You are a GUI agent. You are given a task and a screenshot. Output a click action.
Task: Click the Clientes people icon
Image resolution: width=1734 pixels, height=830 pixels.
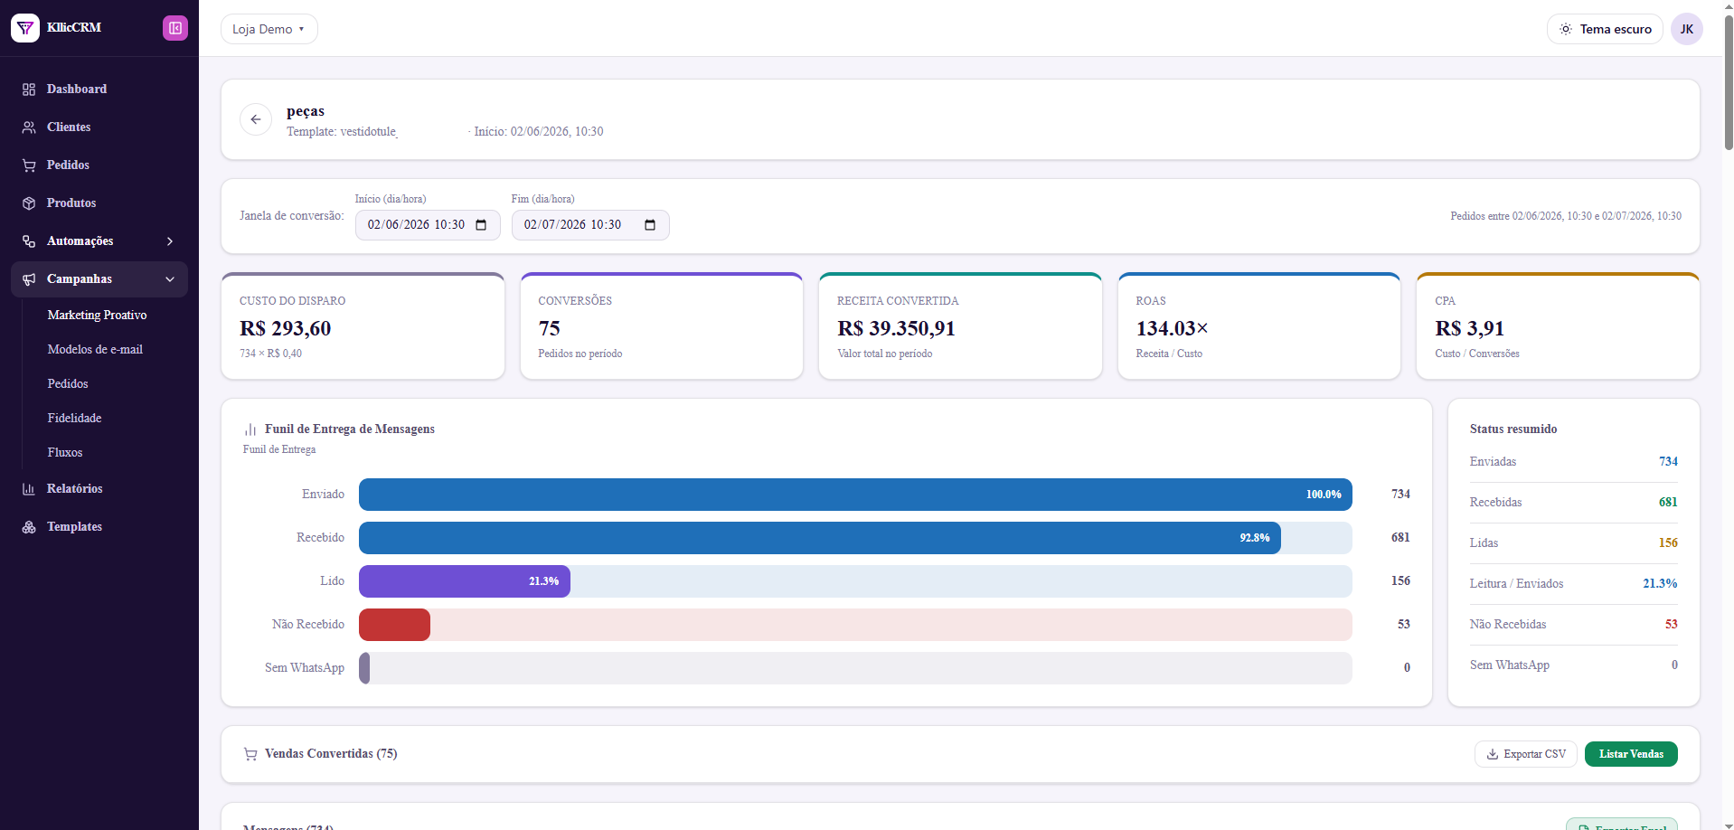pos(29,127)
